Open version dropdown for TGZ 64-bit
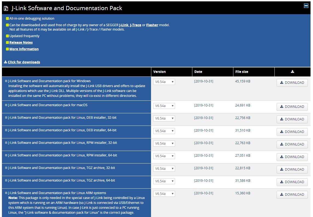 [164, 181]
